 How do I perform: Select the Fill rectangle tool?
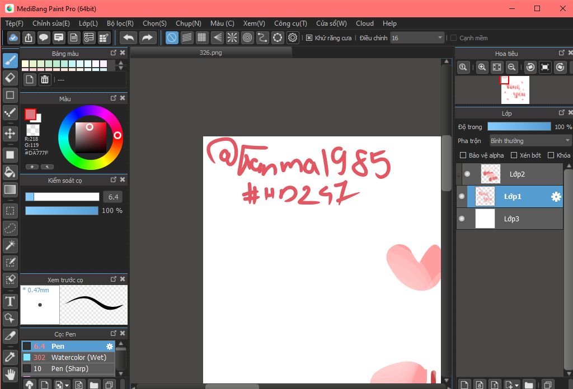(x=10, y=155)
